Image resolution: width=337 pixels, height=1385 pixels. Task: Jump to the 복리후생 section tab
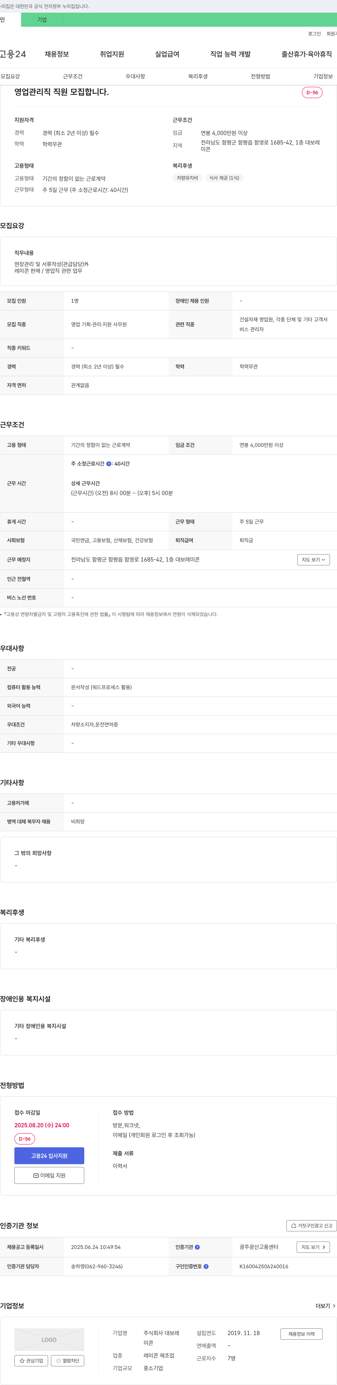click(198, 76)
